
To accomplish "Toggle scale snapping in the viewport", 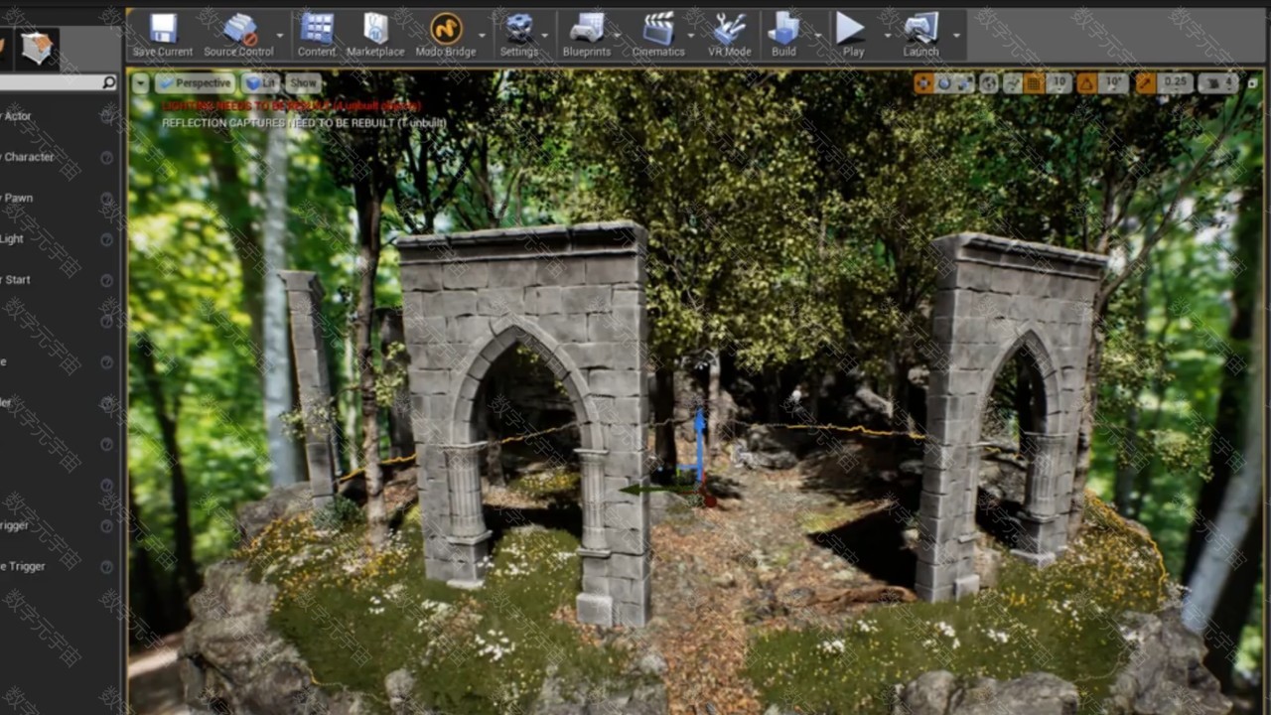I will coord(1146,83).
